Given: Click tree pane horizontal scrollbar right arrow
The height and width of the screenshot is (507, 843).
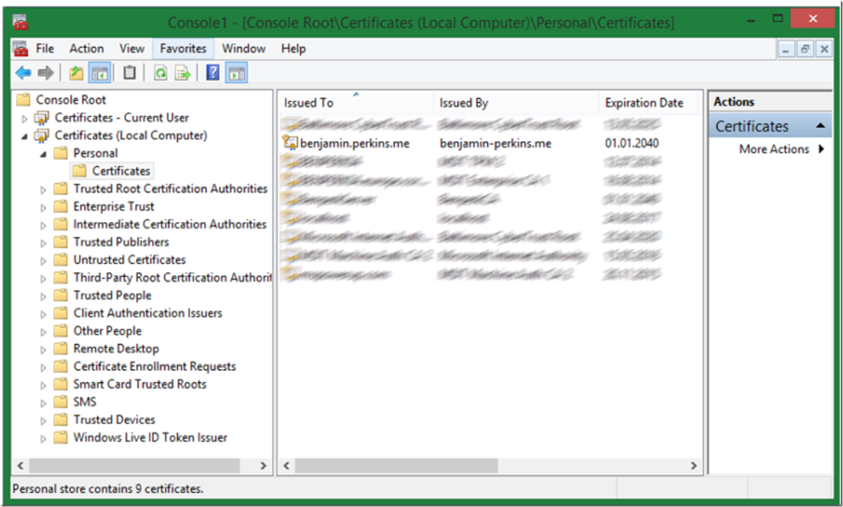Looking at the screenshot, I should tap(263, 465).
